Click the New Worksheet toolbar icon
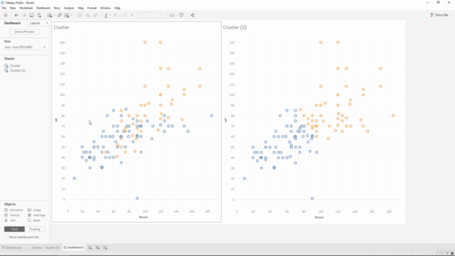 tap(50, 15)
